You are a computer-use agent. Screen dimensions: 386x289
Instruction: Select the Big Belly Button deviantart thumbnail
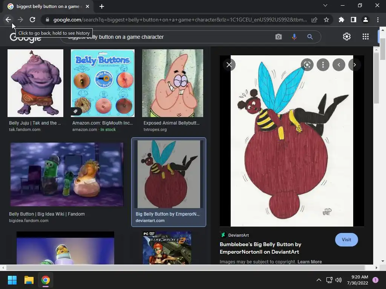pyautogui.click(x=168, y=174)
